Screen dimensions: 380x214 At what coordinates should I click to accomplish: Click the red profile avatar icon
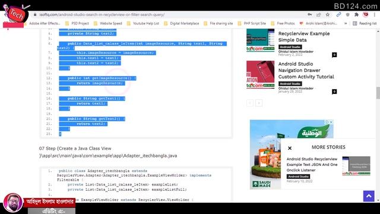(x=366, y=14)
